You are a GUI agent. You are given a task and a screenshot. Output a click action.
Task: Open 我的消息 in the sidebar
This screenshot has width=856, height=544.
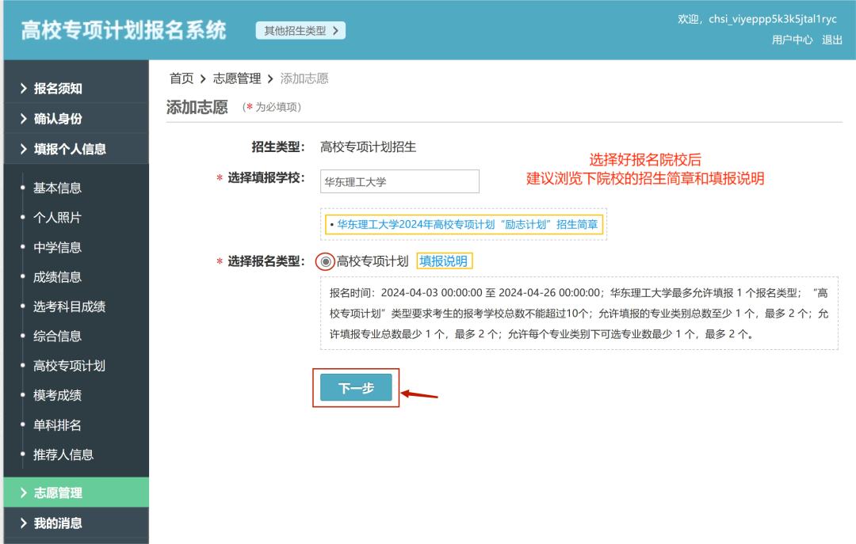(x=48, y=523)
